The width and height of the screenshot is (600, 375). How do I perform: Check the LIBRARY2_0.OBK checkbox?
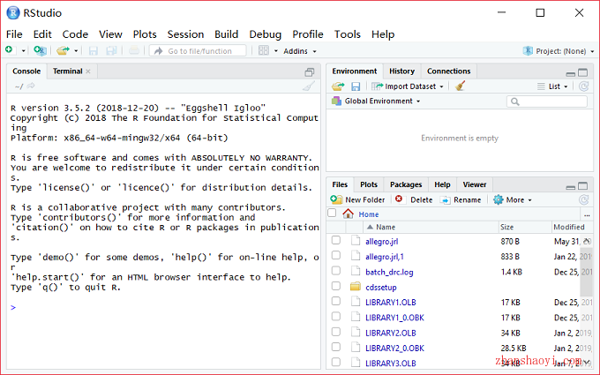pyautogui.click(x=335, y=348)
